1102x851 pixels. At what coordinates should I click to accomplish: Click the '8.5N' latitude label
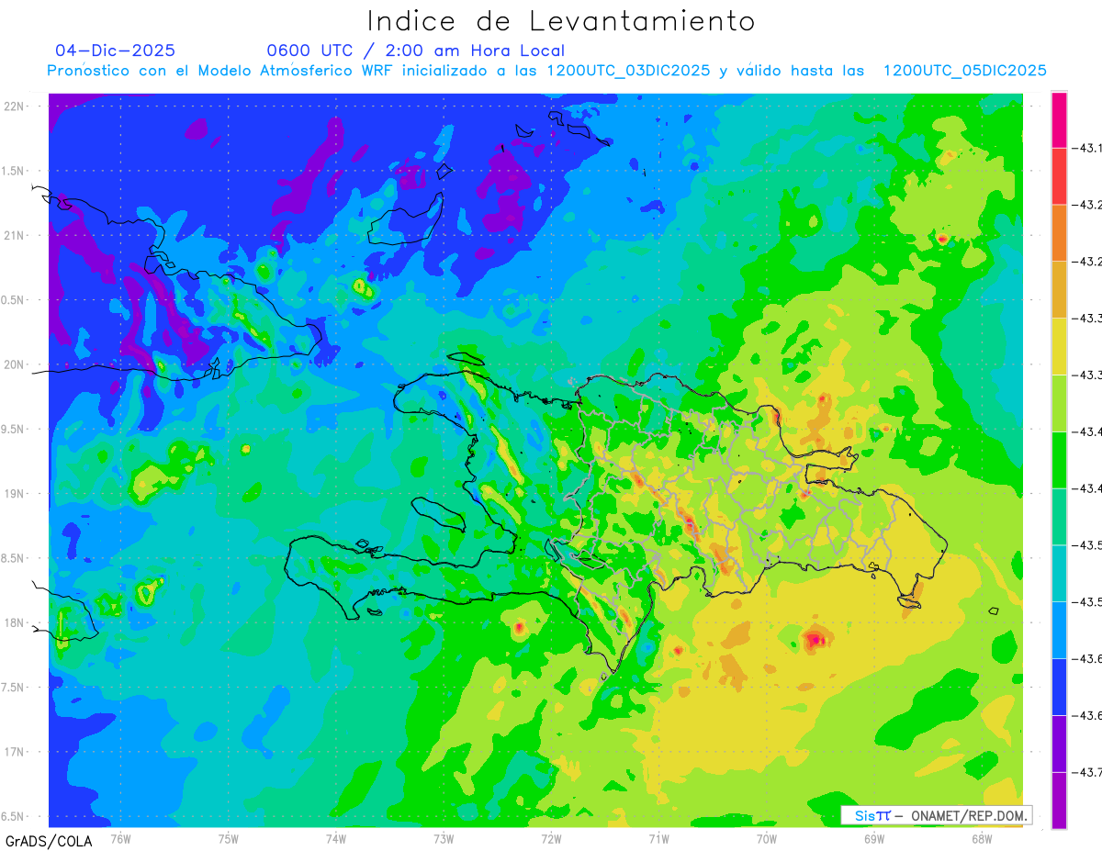[13, 558]
